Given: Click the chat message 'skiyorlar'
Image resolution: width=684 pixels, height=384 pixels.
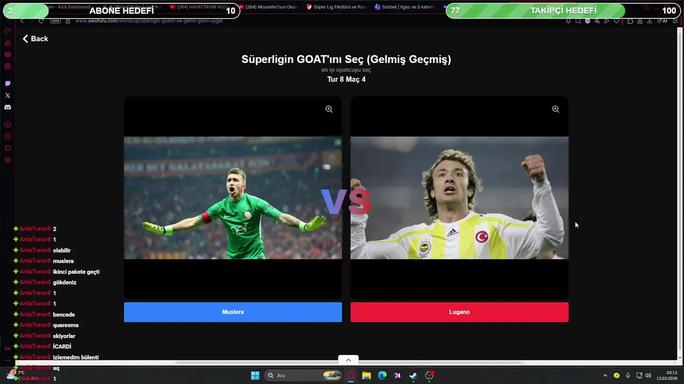Looking at the screenshot, I should pos(64,336).
